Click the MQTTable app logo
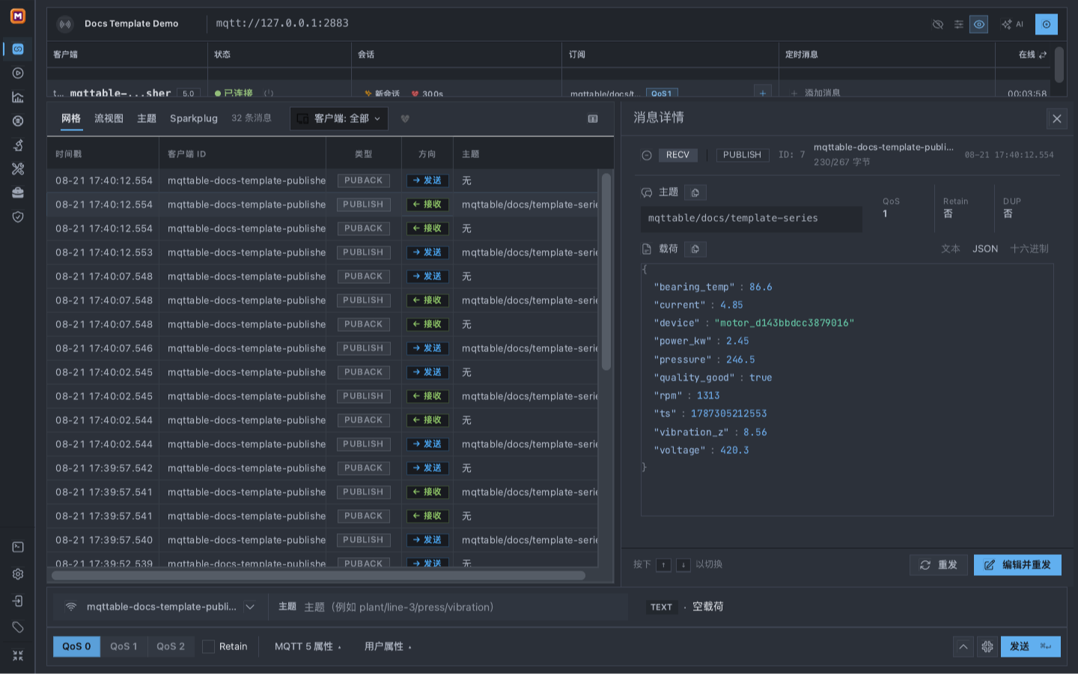The height and width of the screenshot is (674, 1078). click(17, 16)
